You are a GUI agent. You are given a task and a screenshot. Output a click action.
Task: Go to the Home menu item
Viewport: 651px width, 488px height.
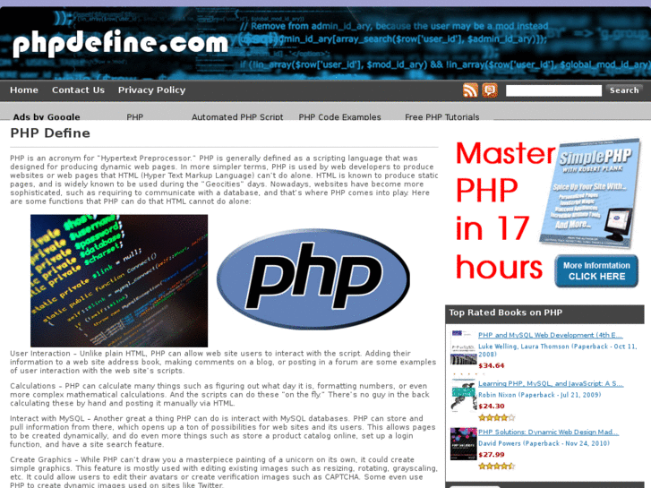pos(24,90)
